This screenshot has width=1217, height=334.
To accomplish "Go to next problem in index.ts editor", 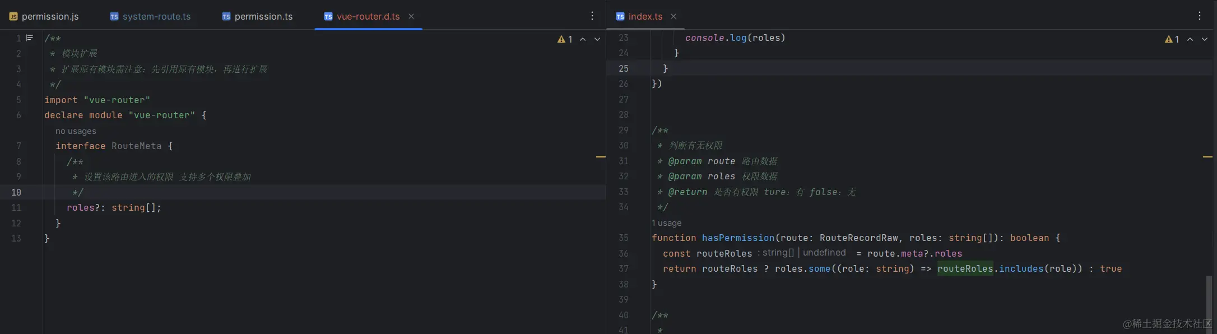I will click(1205, 39).
